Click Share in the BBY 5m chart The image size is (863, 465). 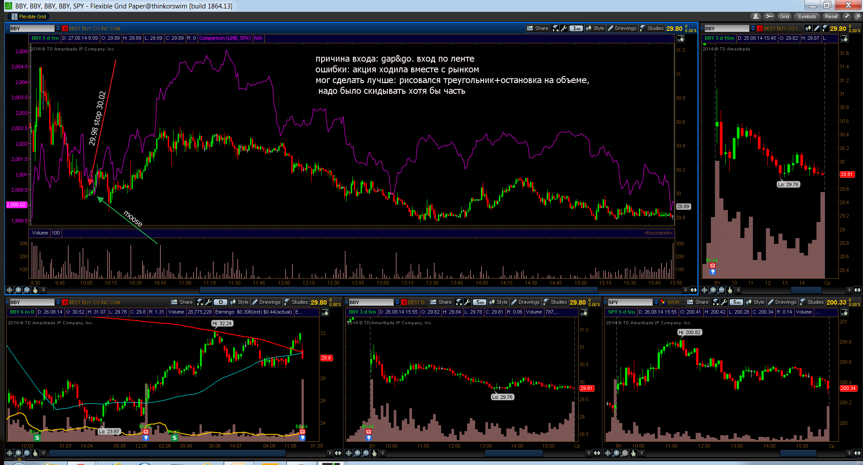click(441, 302)
